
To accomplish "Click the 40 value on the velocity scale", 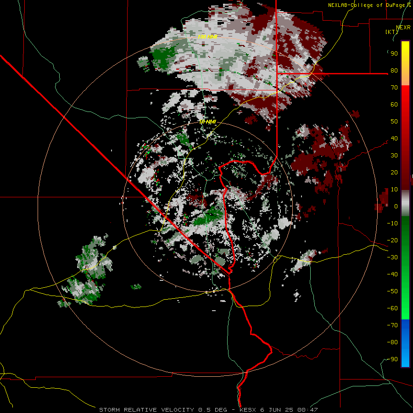I will pos(394,139).
